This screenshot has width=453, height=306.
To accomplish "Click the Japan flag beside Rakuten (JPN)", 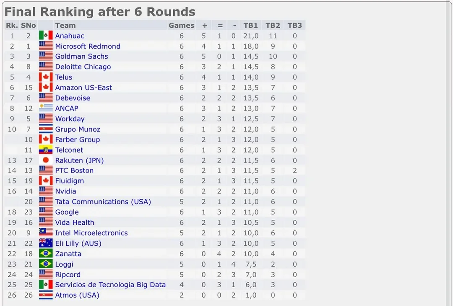I will 46,160.
